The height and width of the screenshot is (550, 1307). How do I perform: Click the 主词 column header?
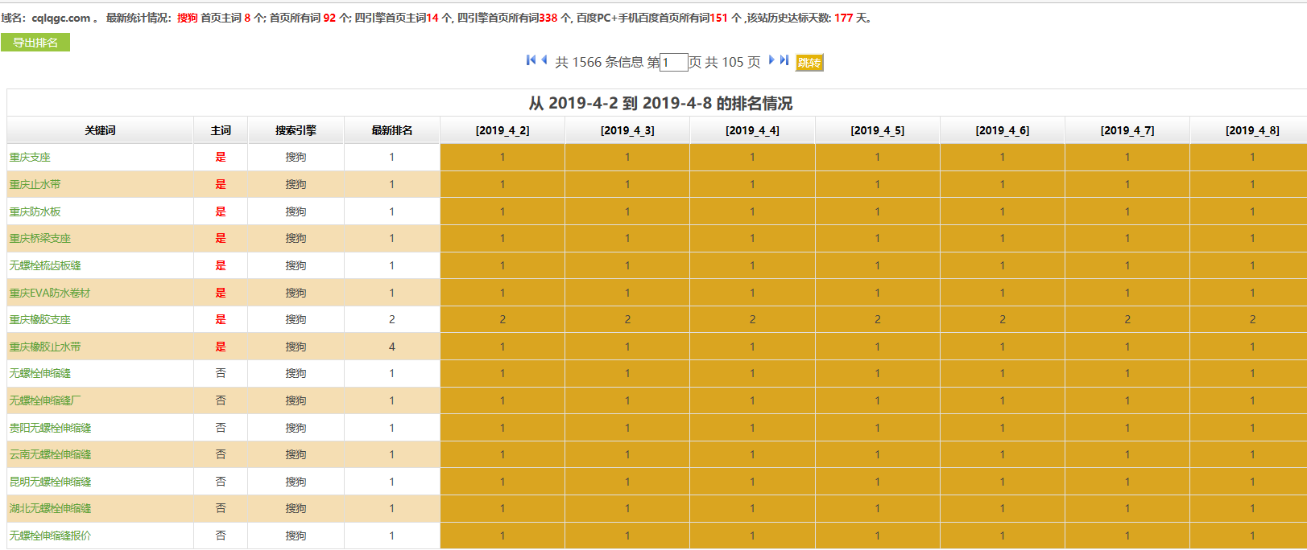pos(221,130)
